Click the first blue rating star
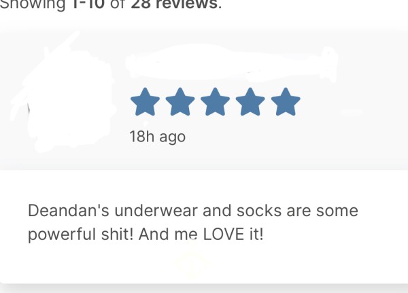The height and width of the screenshot is (293, 408). (x=145, y=102)
